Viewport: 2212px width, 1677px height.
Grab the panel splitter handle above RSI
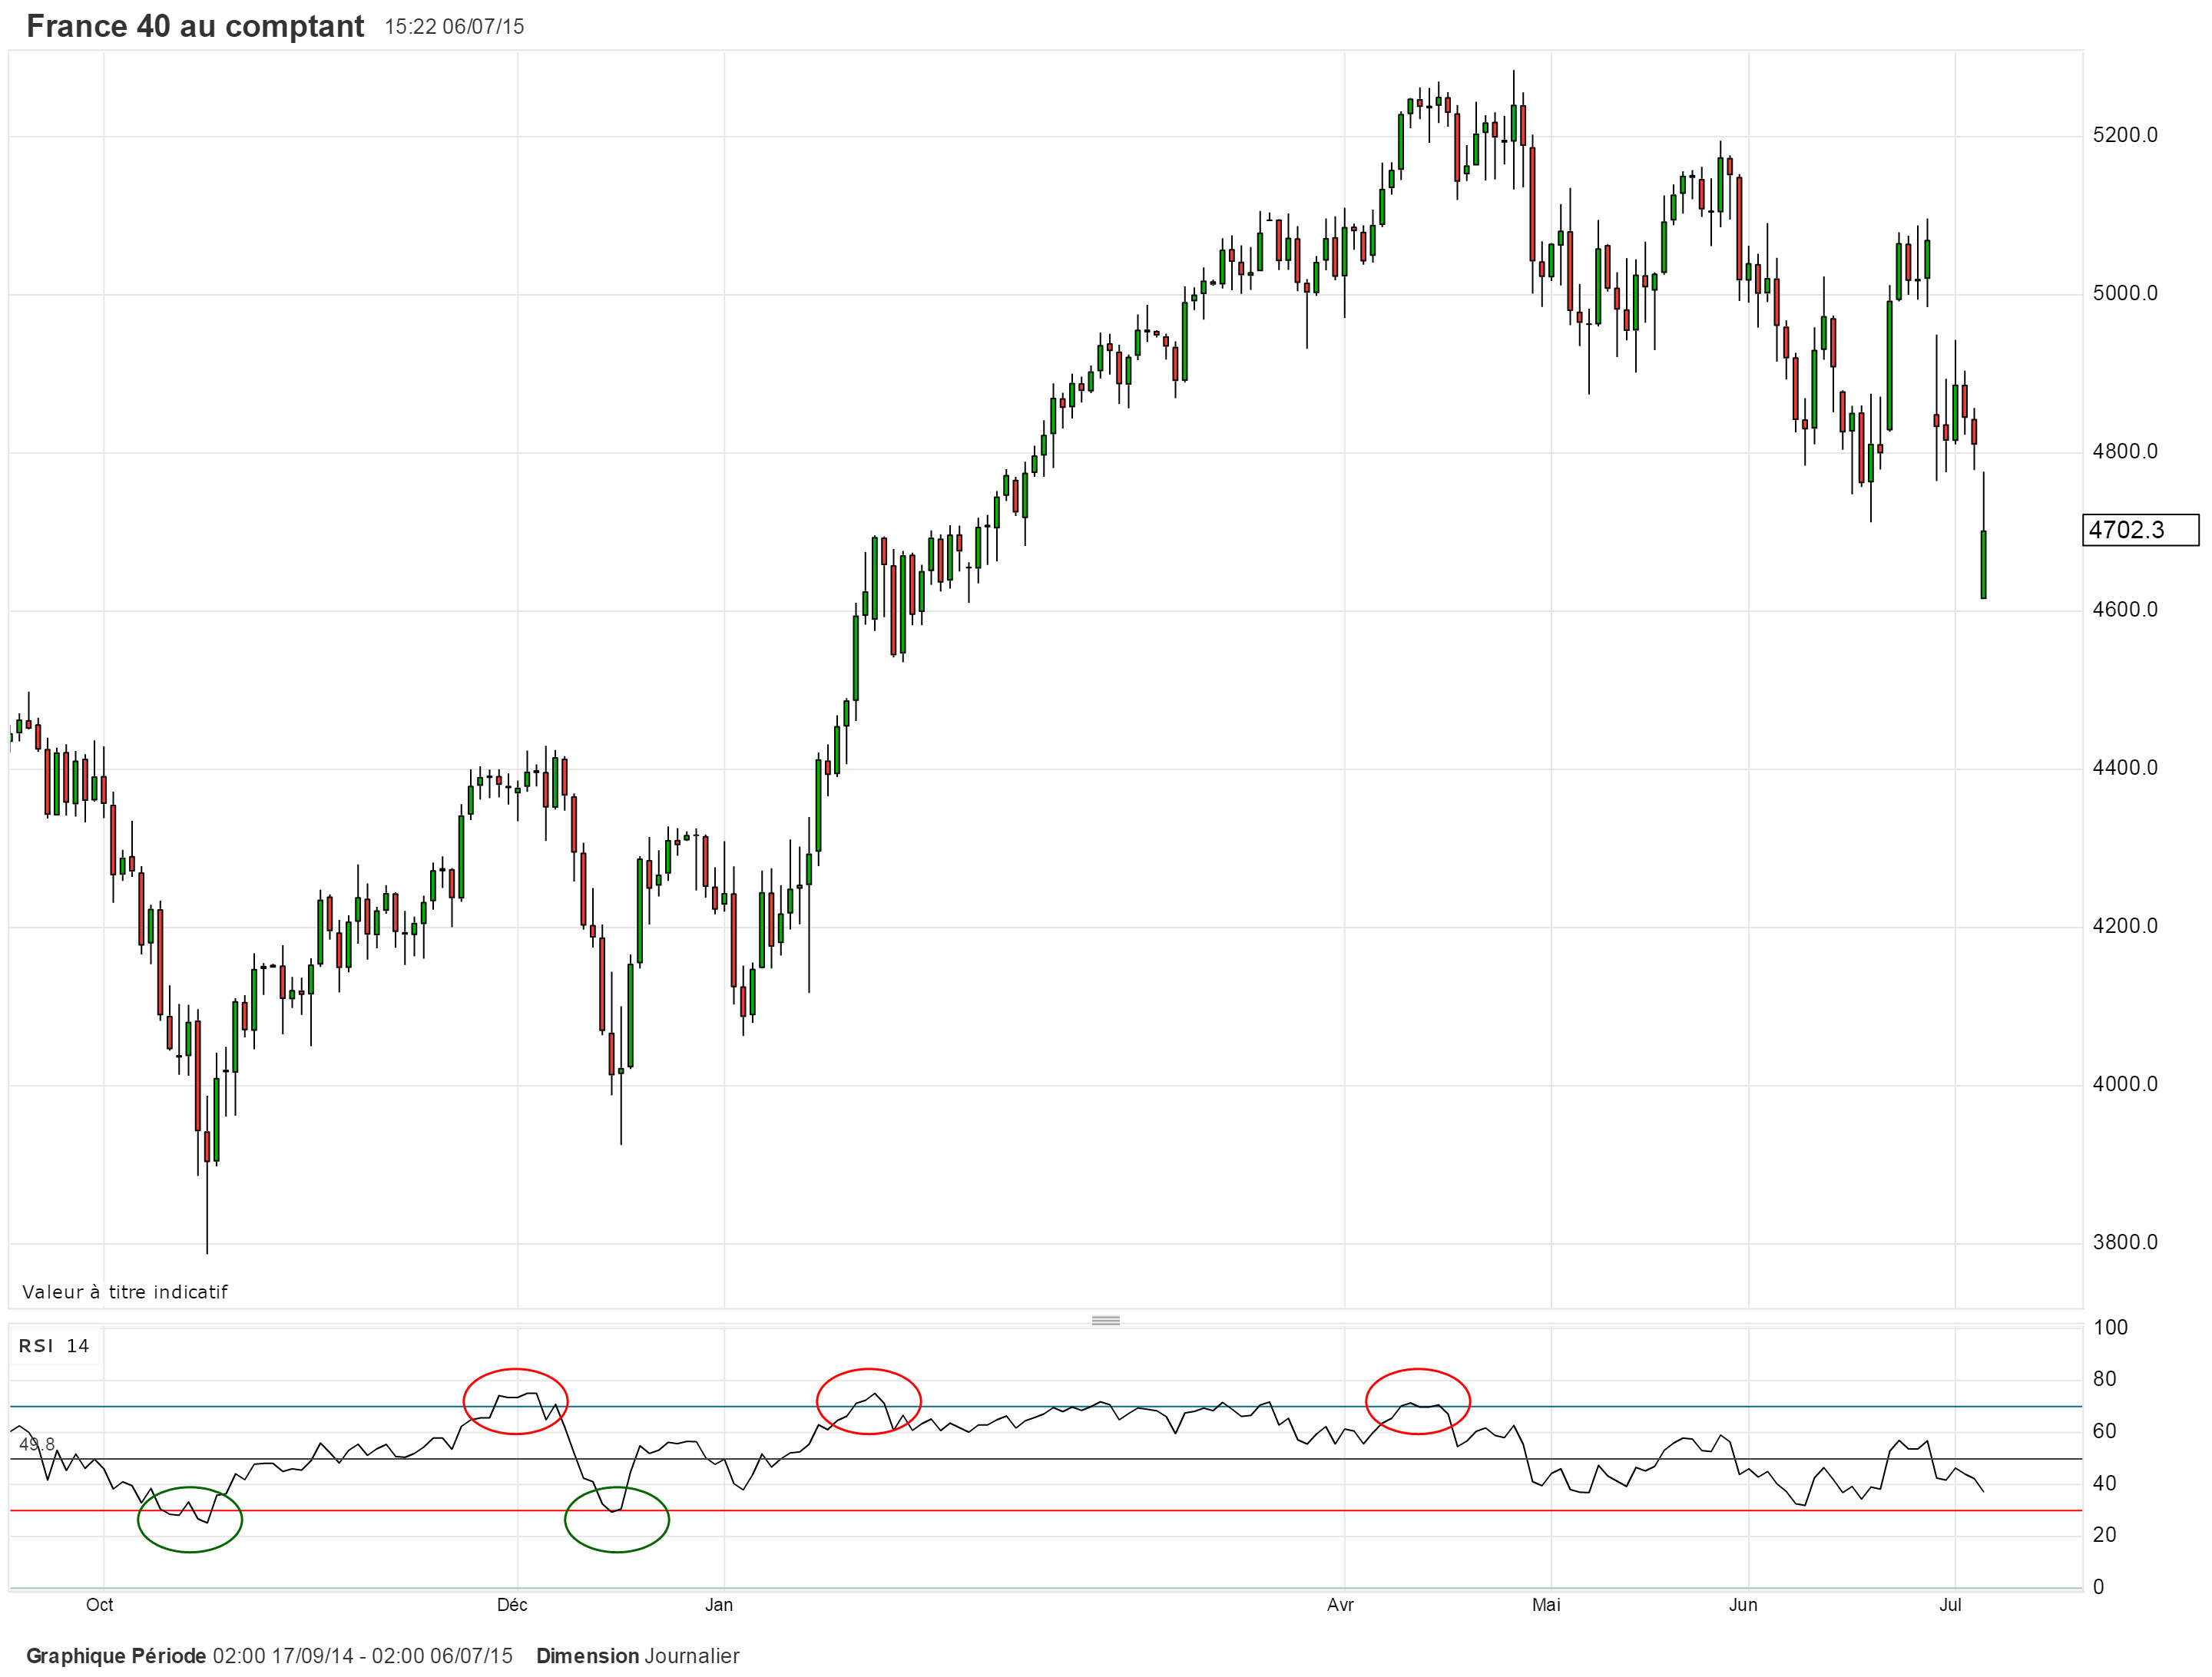1105,1320
